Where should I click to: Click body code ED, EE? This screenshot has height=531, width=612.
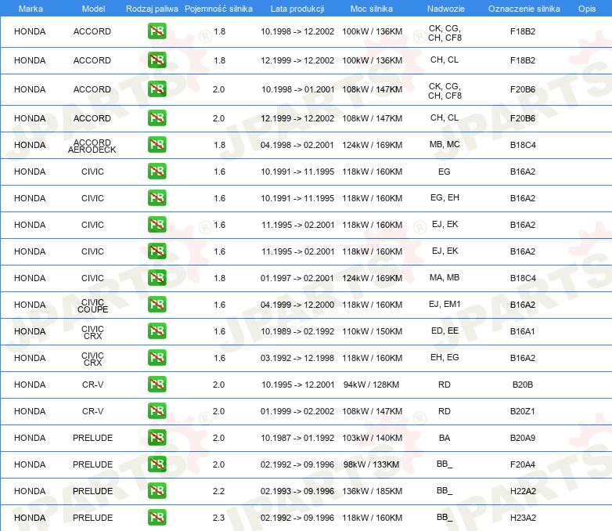445,331
